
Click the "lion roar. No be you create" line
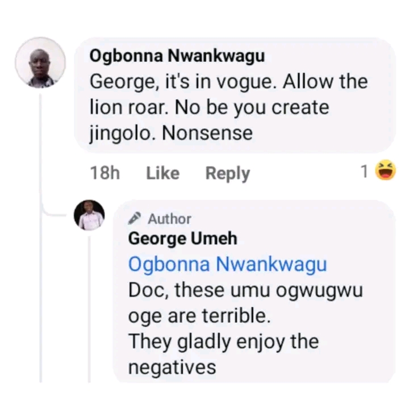[210, 107]
